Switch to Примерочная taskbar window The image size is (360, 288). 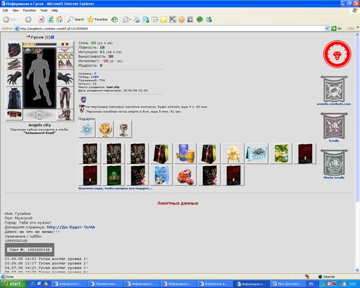(x=105, y=284)
